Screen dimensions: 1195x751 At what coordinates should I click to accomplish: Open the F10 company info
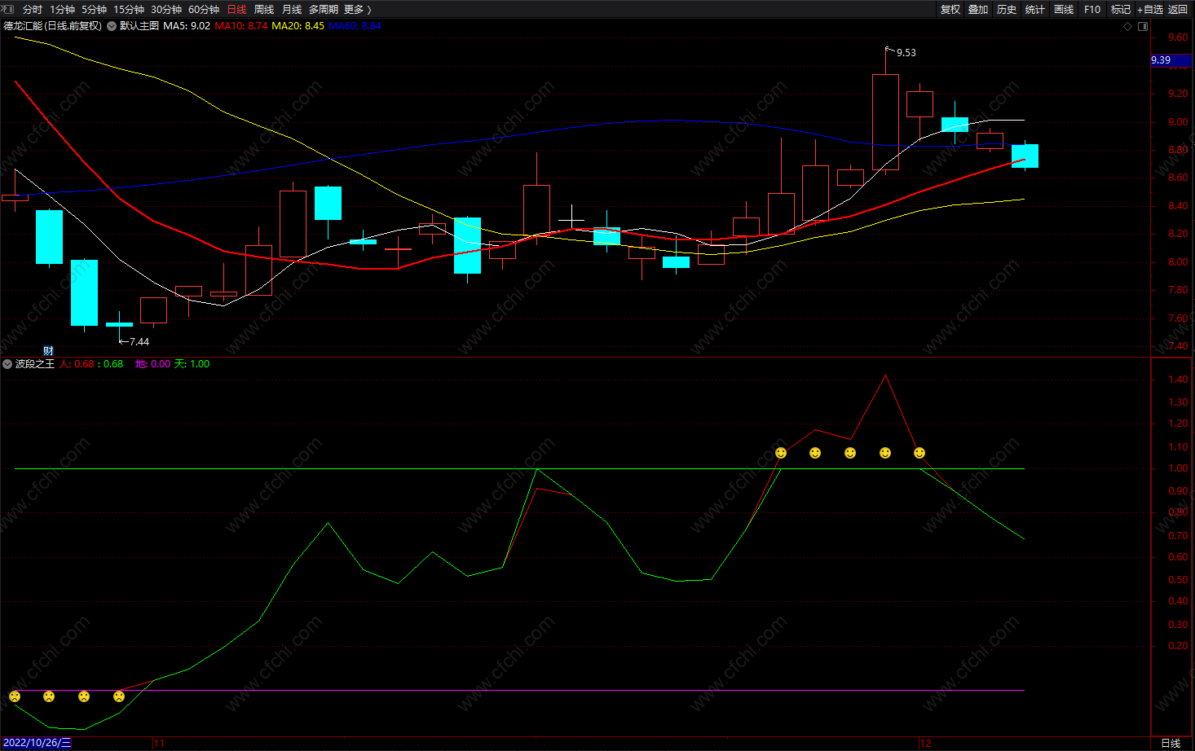coord(1092,10)
